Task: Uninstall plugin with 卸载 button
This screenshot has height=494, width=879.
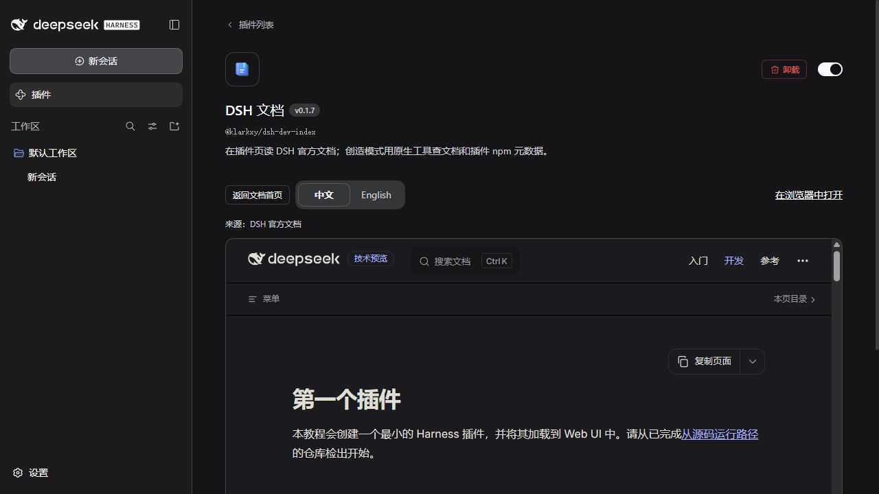Action: [x=784, y=69]
